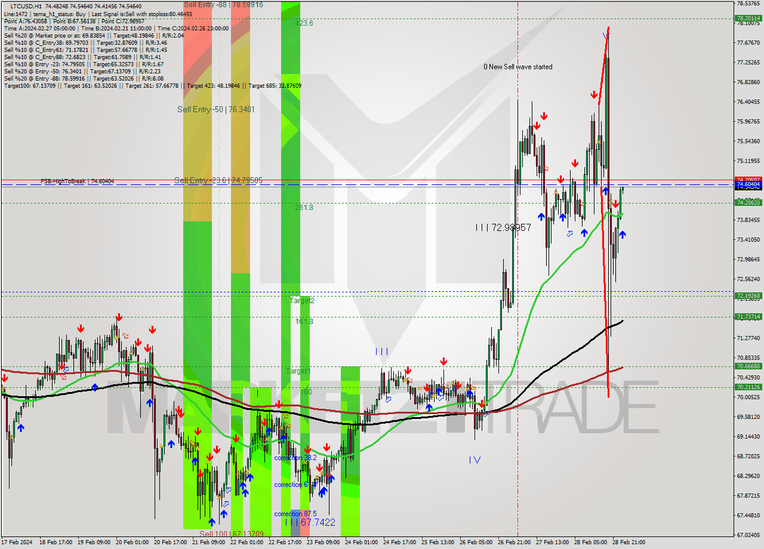Click the green 70.21126 price tag

[x=748, y=387]
